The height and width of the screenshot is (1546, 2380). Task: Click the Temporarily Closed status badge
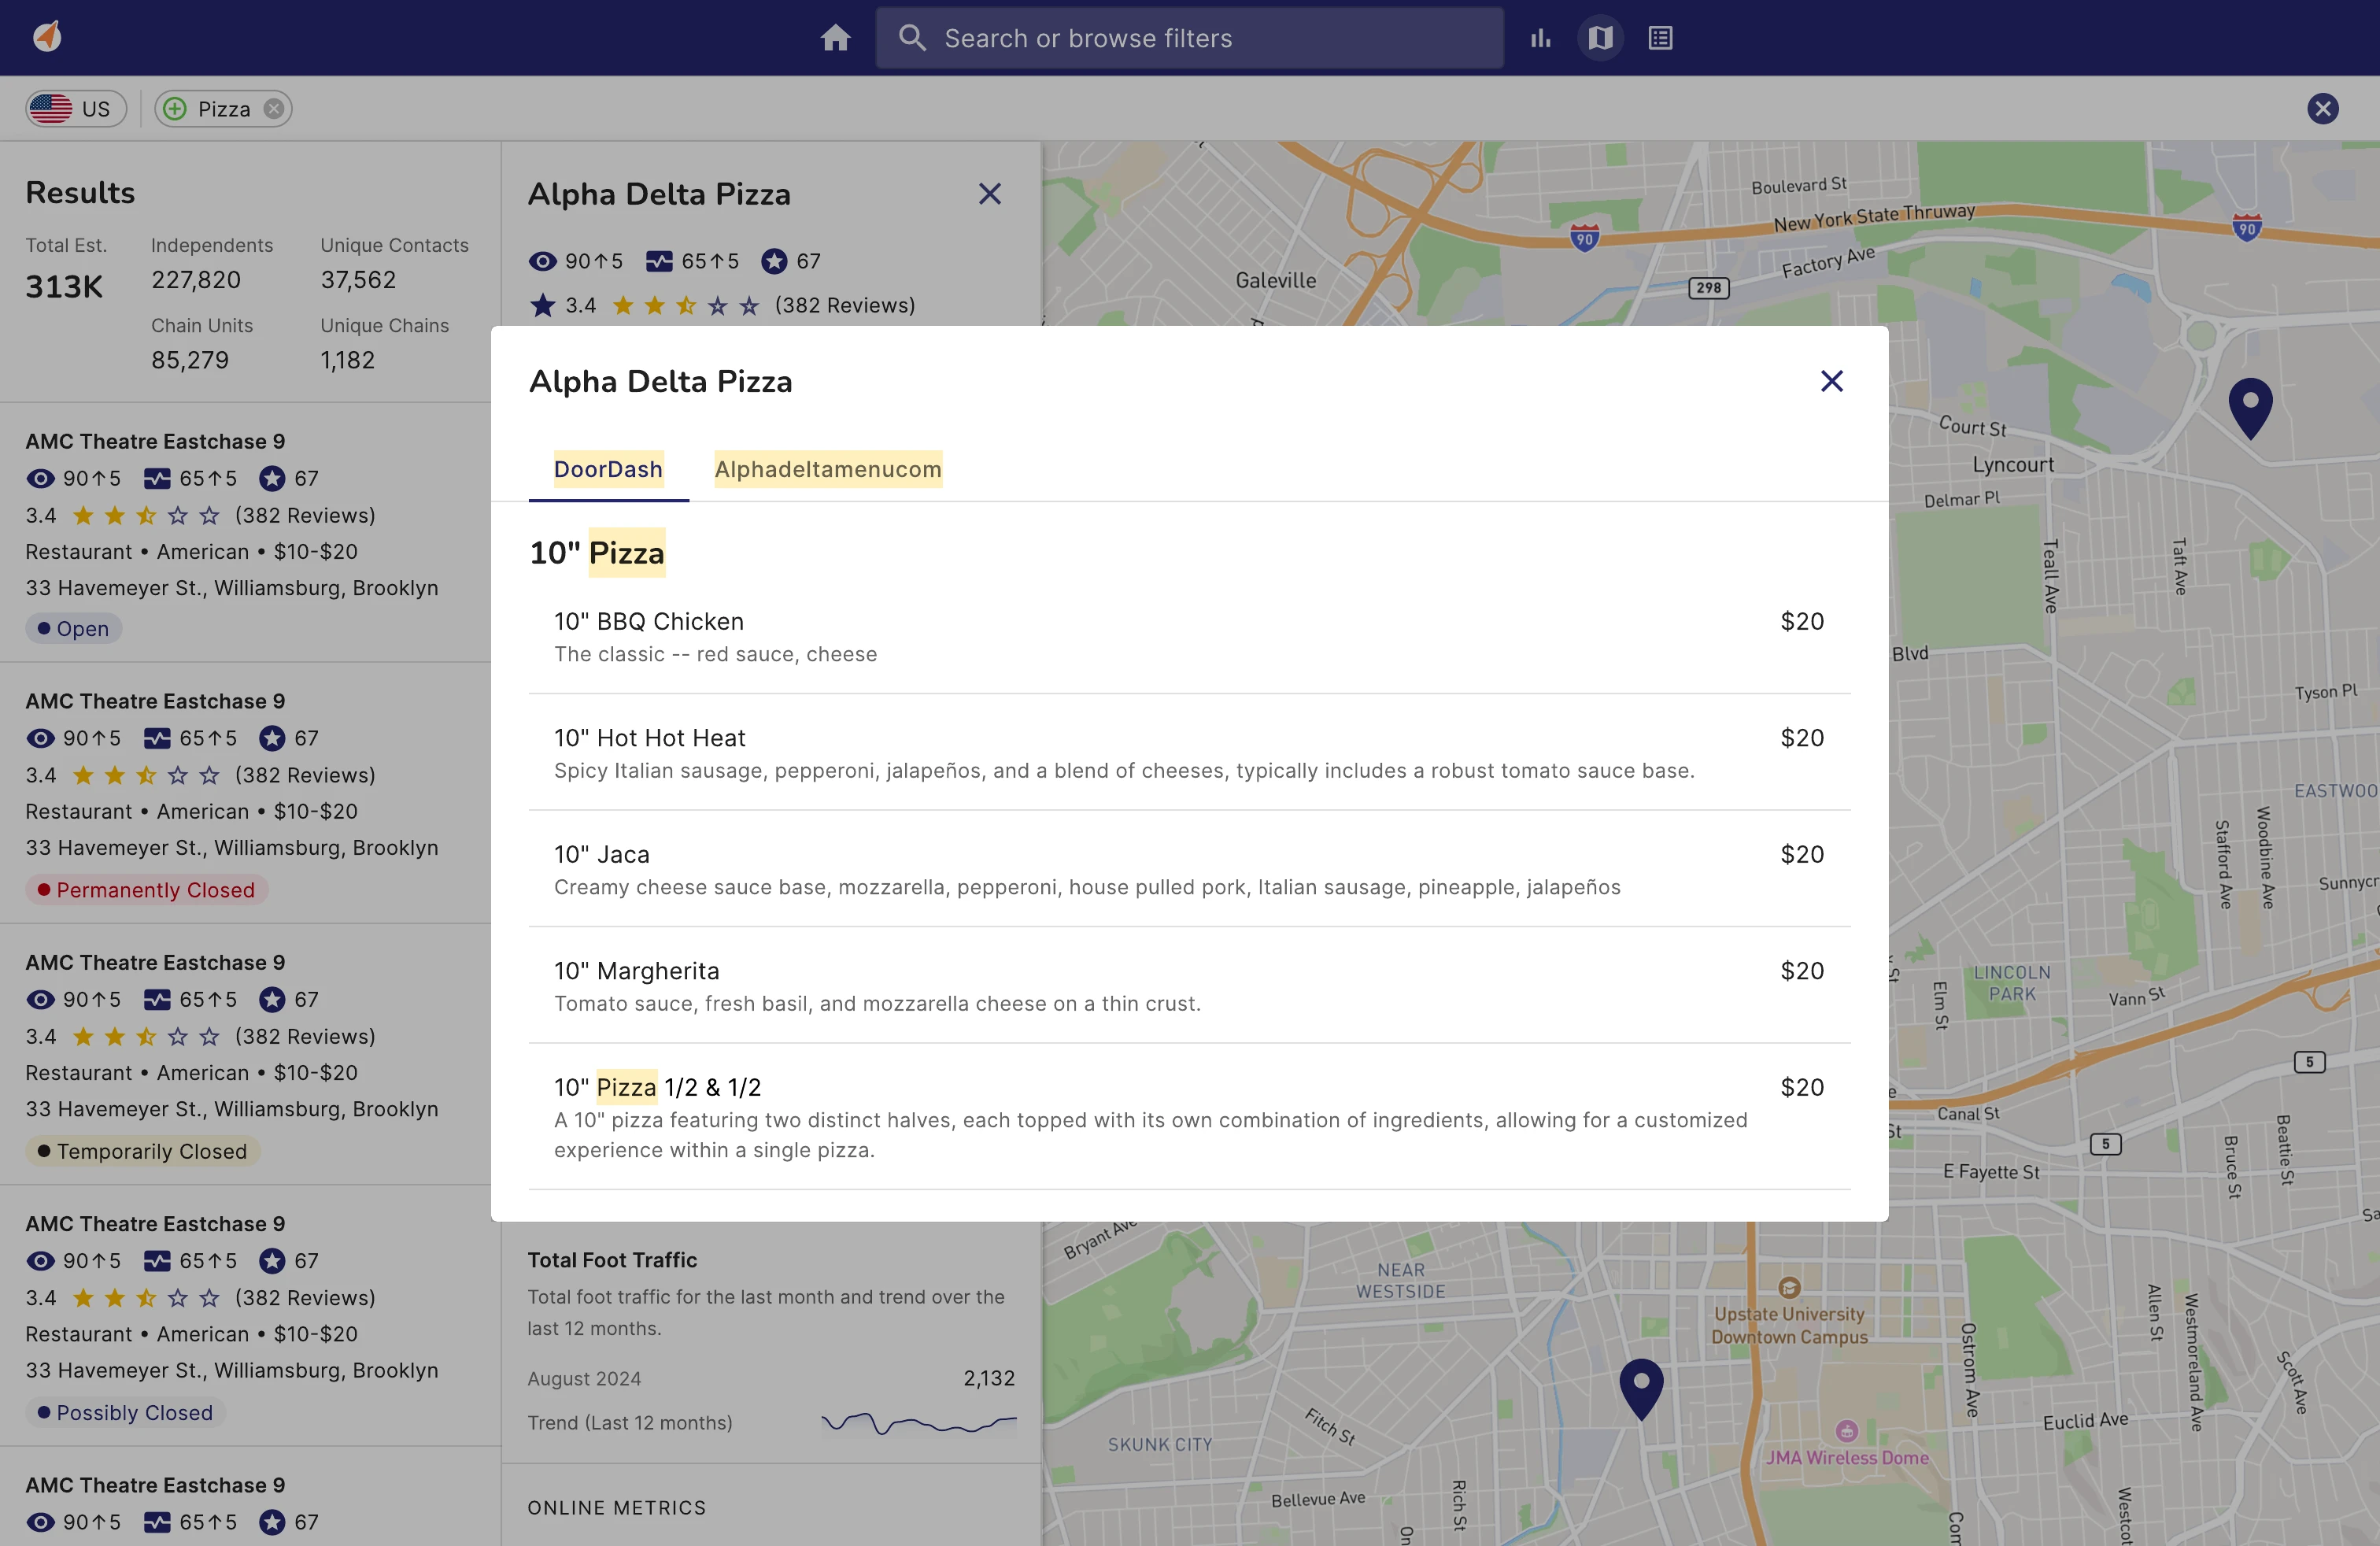(x=142, y=1151)
